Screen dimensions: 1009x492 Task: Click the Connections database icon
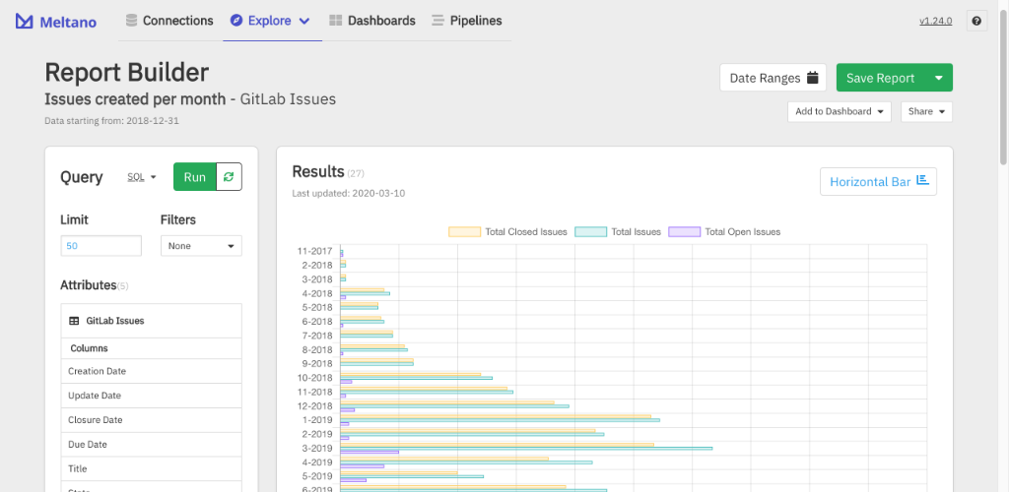point(131,21)
